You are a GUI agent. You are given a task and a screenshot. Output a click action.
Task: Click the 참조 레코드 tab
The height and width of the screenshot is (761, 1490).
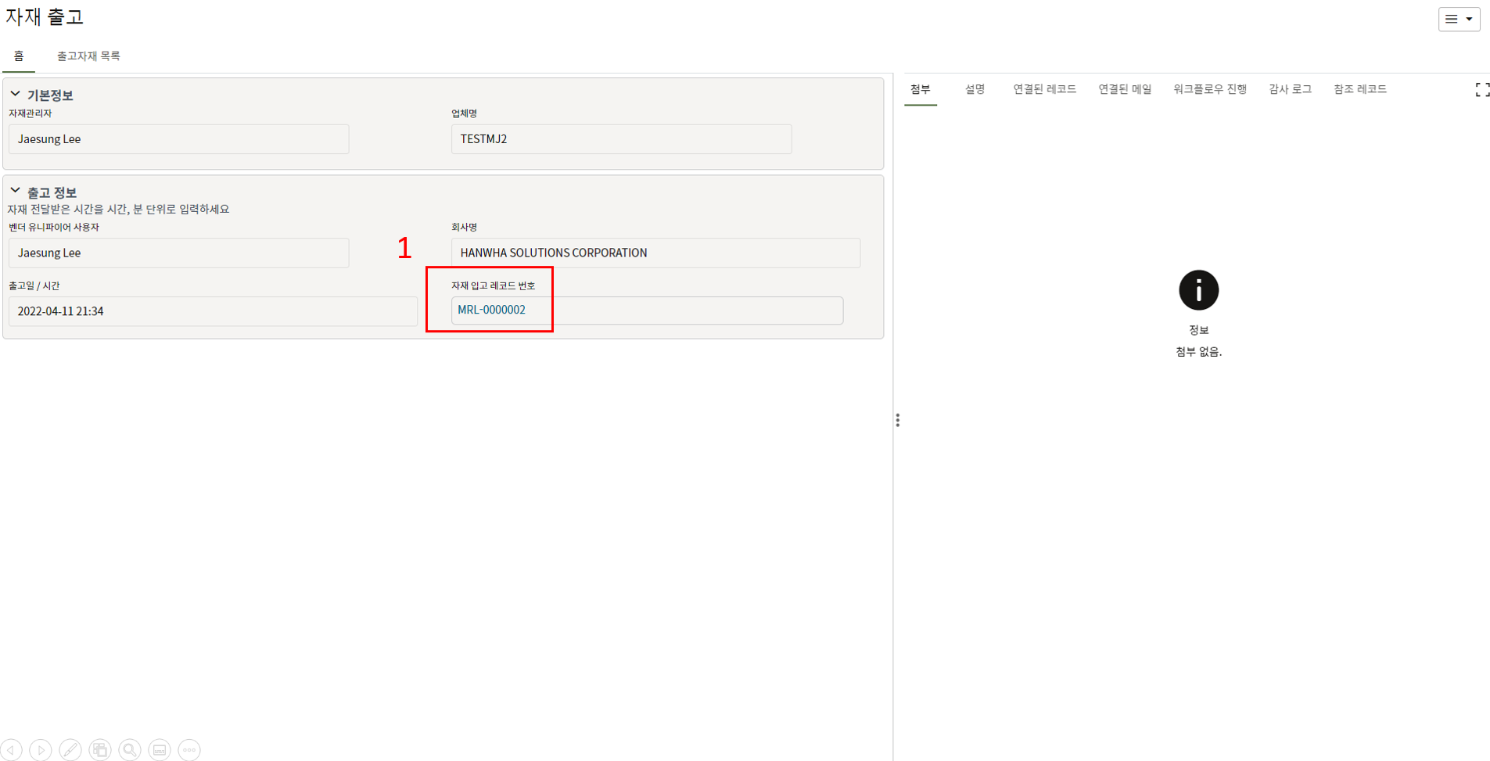click(x=1359, y=89)
